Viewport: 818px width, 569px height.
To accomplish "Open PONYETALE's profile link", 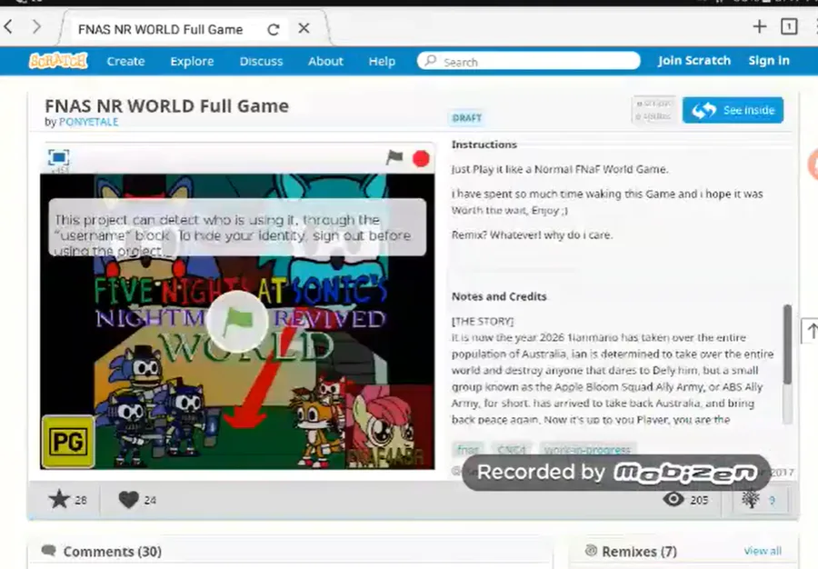I will click(x=89, y=122).
